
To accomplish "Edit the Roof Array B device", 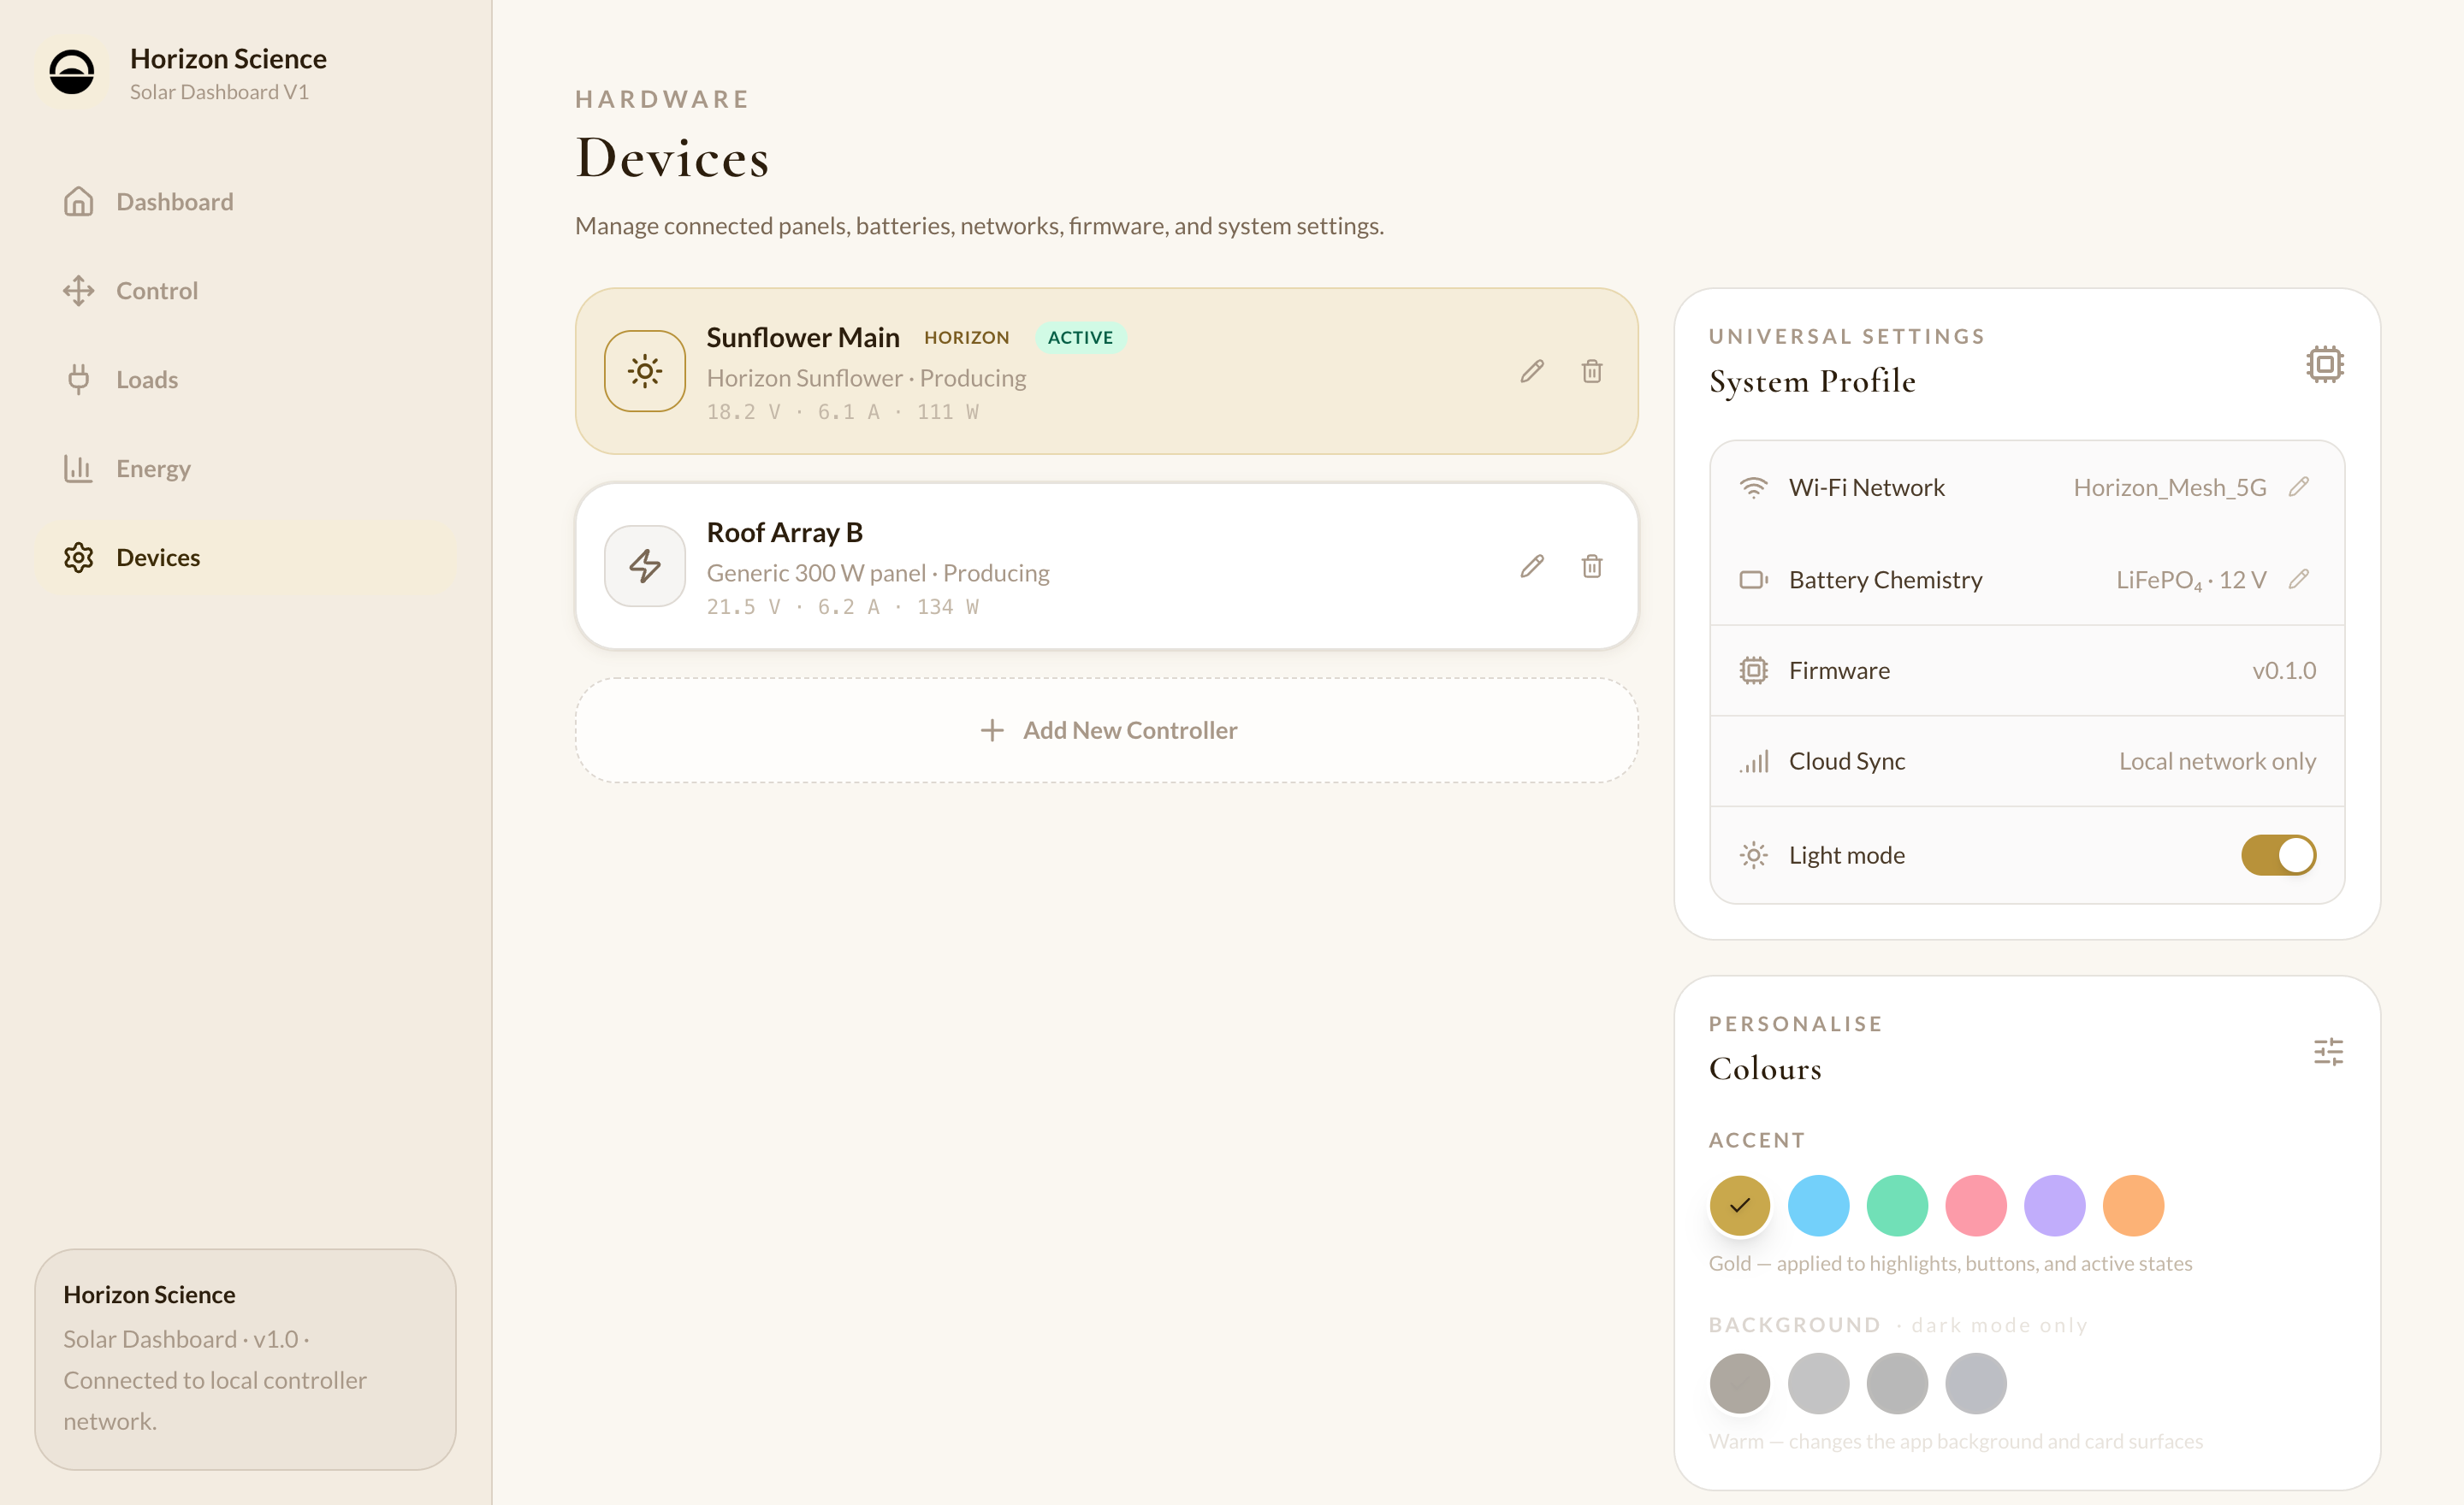I will (1532, 567).
